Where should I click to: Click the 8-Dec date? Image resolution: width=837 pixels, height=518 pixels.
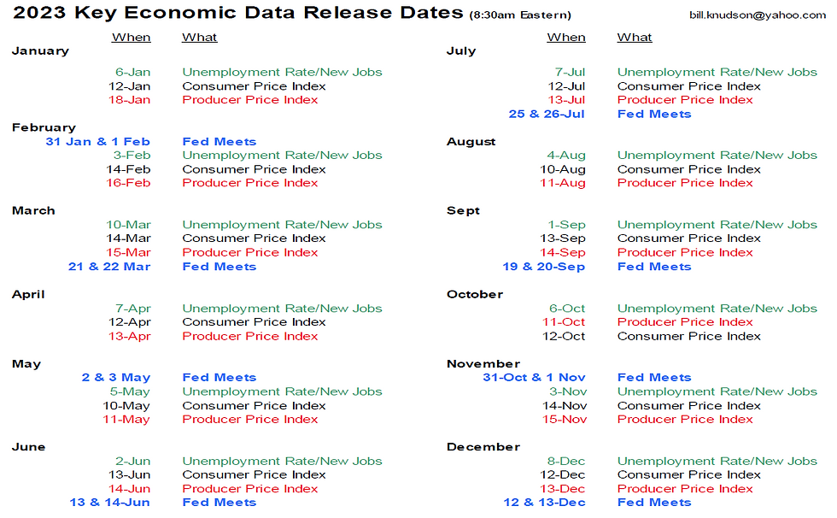coord(566,462)
